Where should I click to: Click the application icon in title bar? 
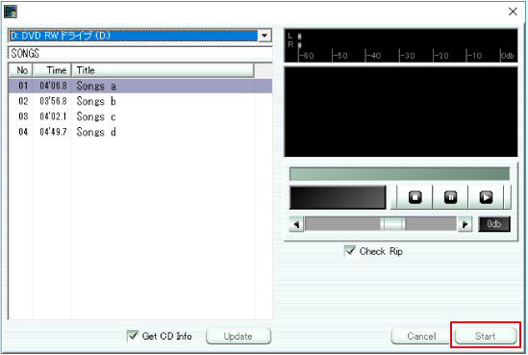coord(11,12)
